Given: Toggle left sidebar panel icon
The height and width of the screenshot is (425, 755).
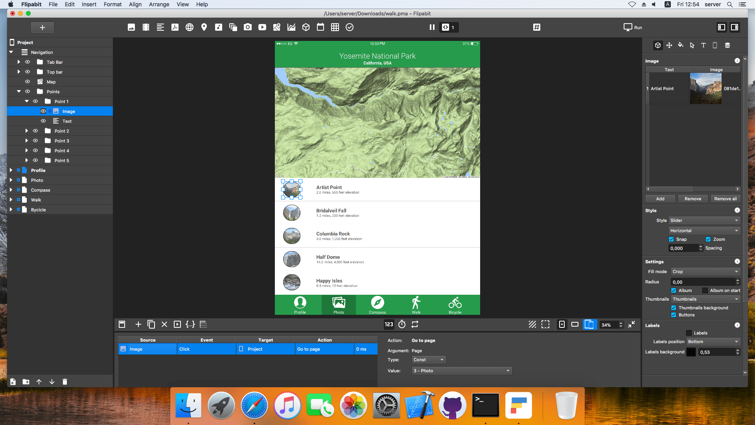Looking at the screenshot, I should point(722,27).
